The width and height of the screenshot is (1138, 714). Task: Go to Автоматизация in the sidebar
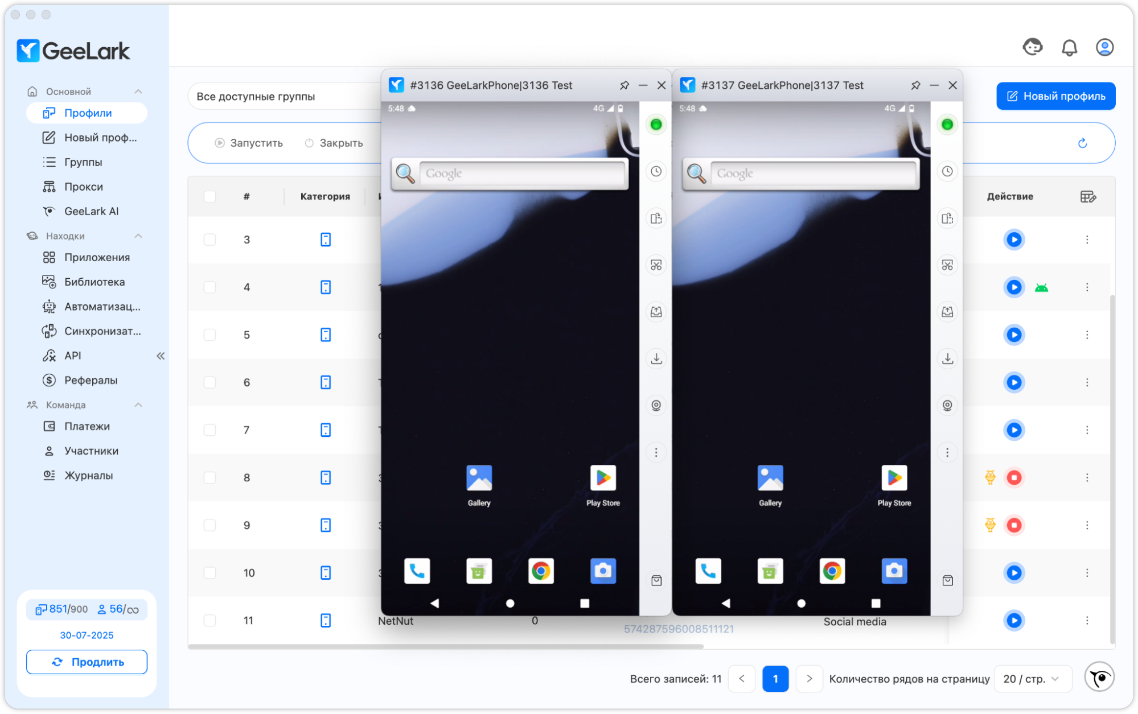(102, 307)
